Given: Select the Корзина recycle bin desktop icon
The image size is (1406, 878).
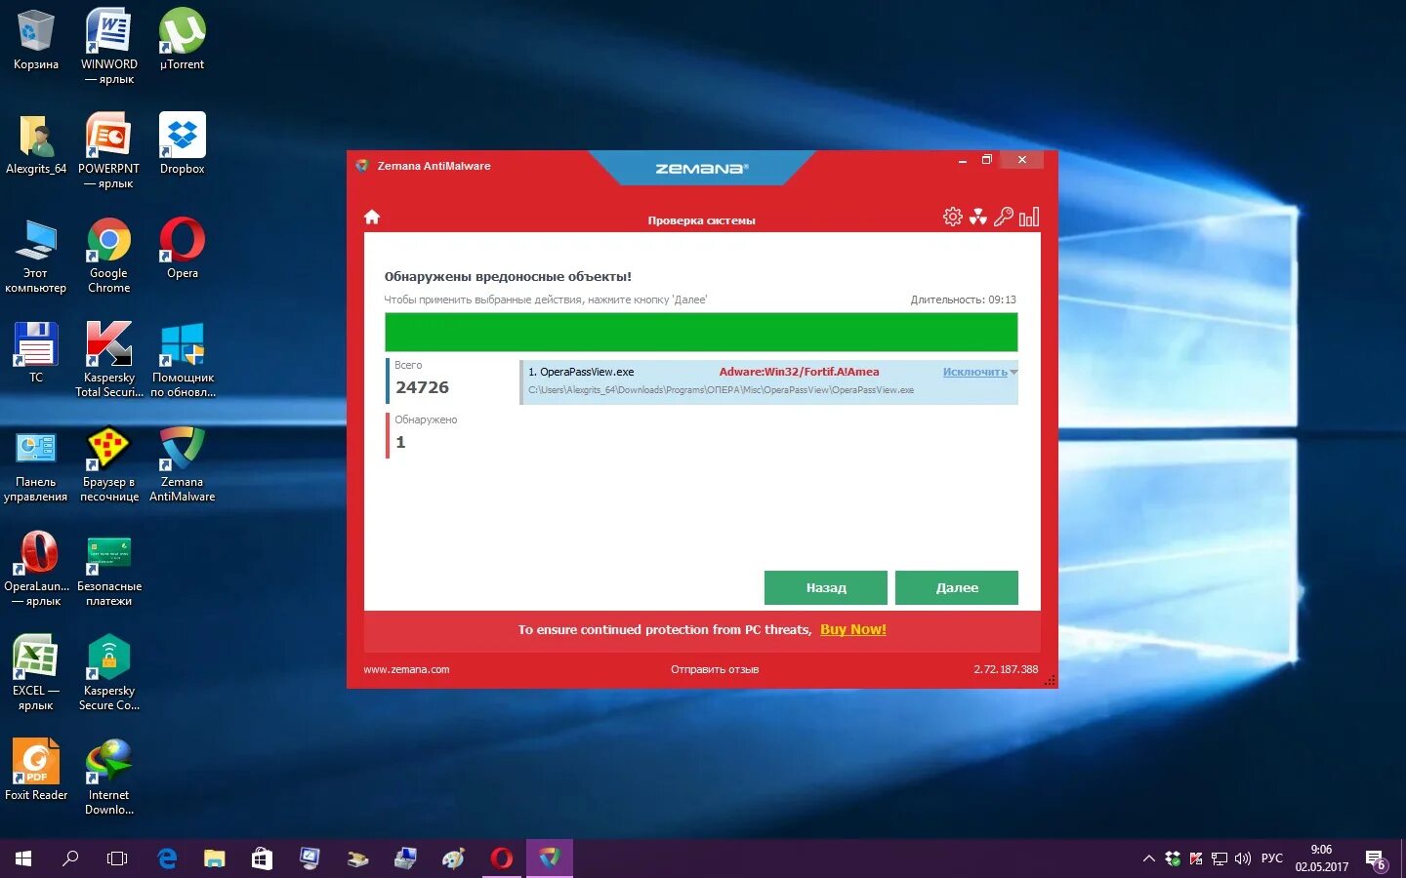Looking at the screenshot, I should 36,40.
